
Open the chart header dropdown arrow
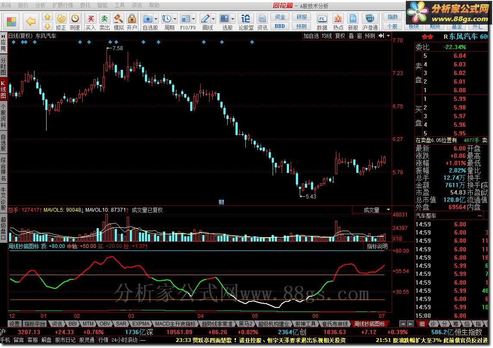pos(388,36)
